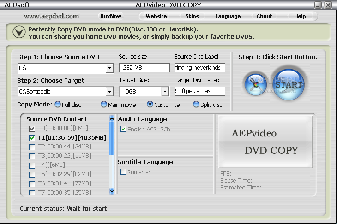Click the Current status: Wait for start text
This screenshot has width=337, height=224.
(63, 208)
